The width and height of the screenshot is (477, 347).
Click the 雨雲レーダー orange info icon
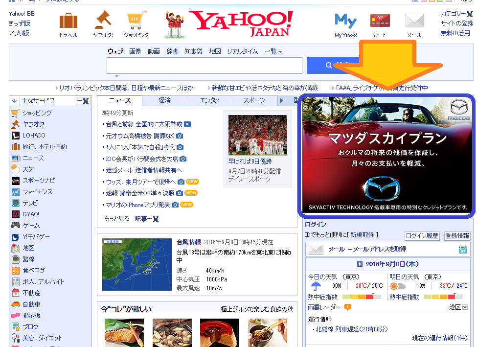(x=347, y=307)
